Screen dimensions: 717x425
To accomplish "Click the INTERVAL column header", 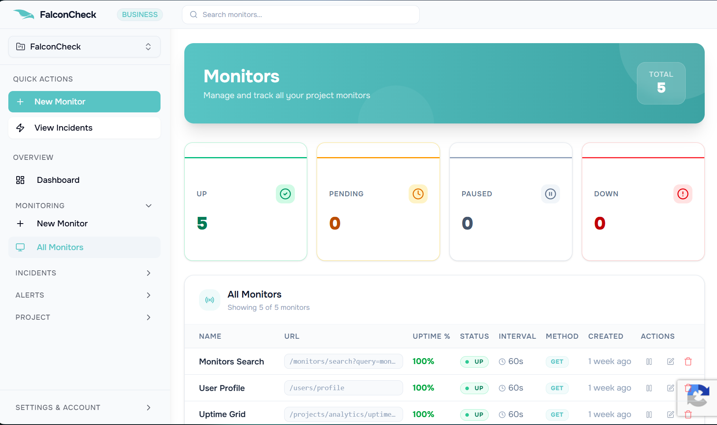I will (517, 336).
